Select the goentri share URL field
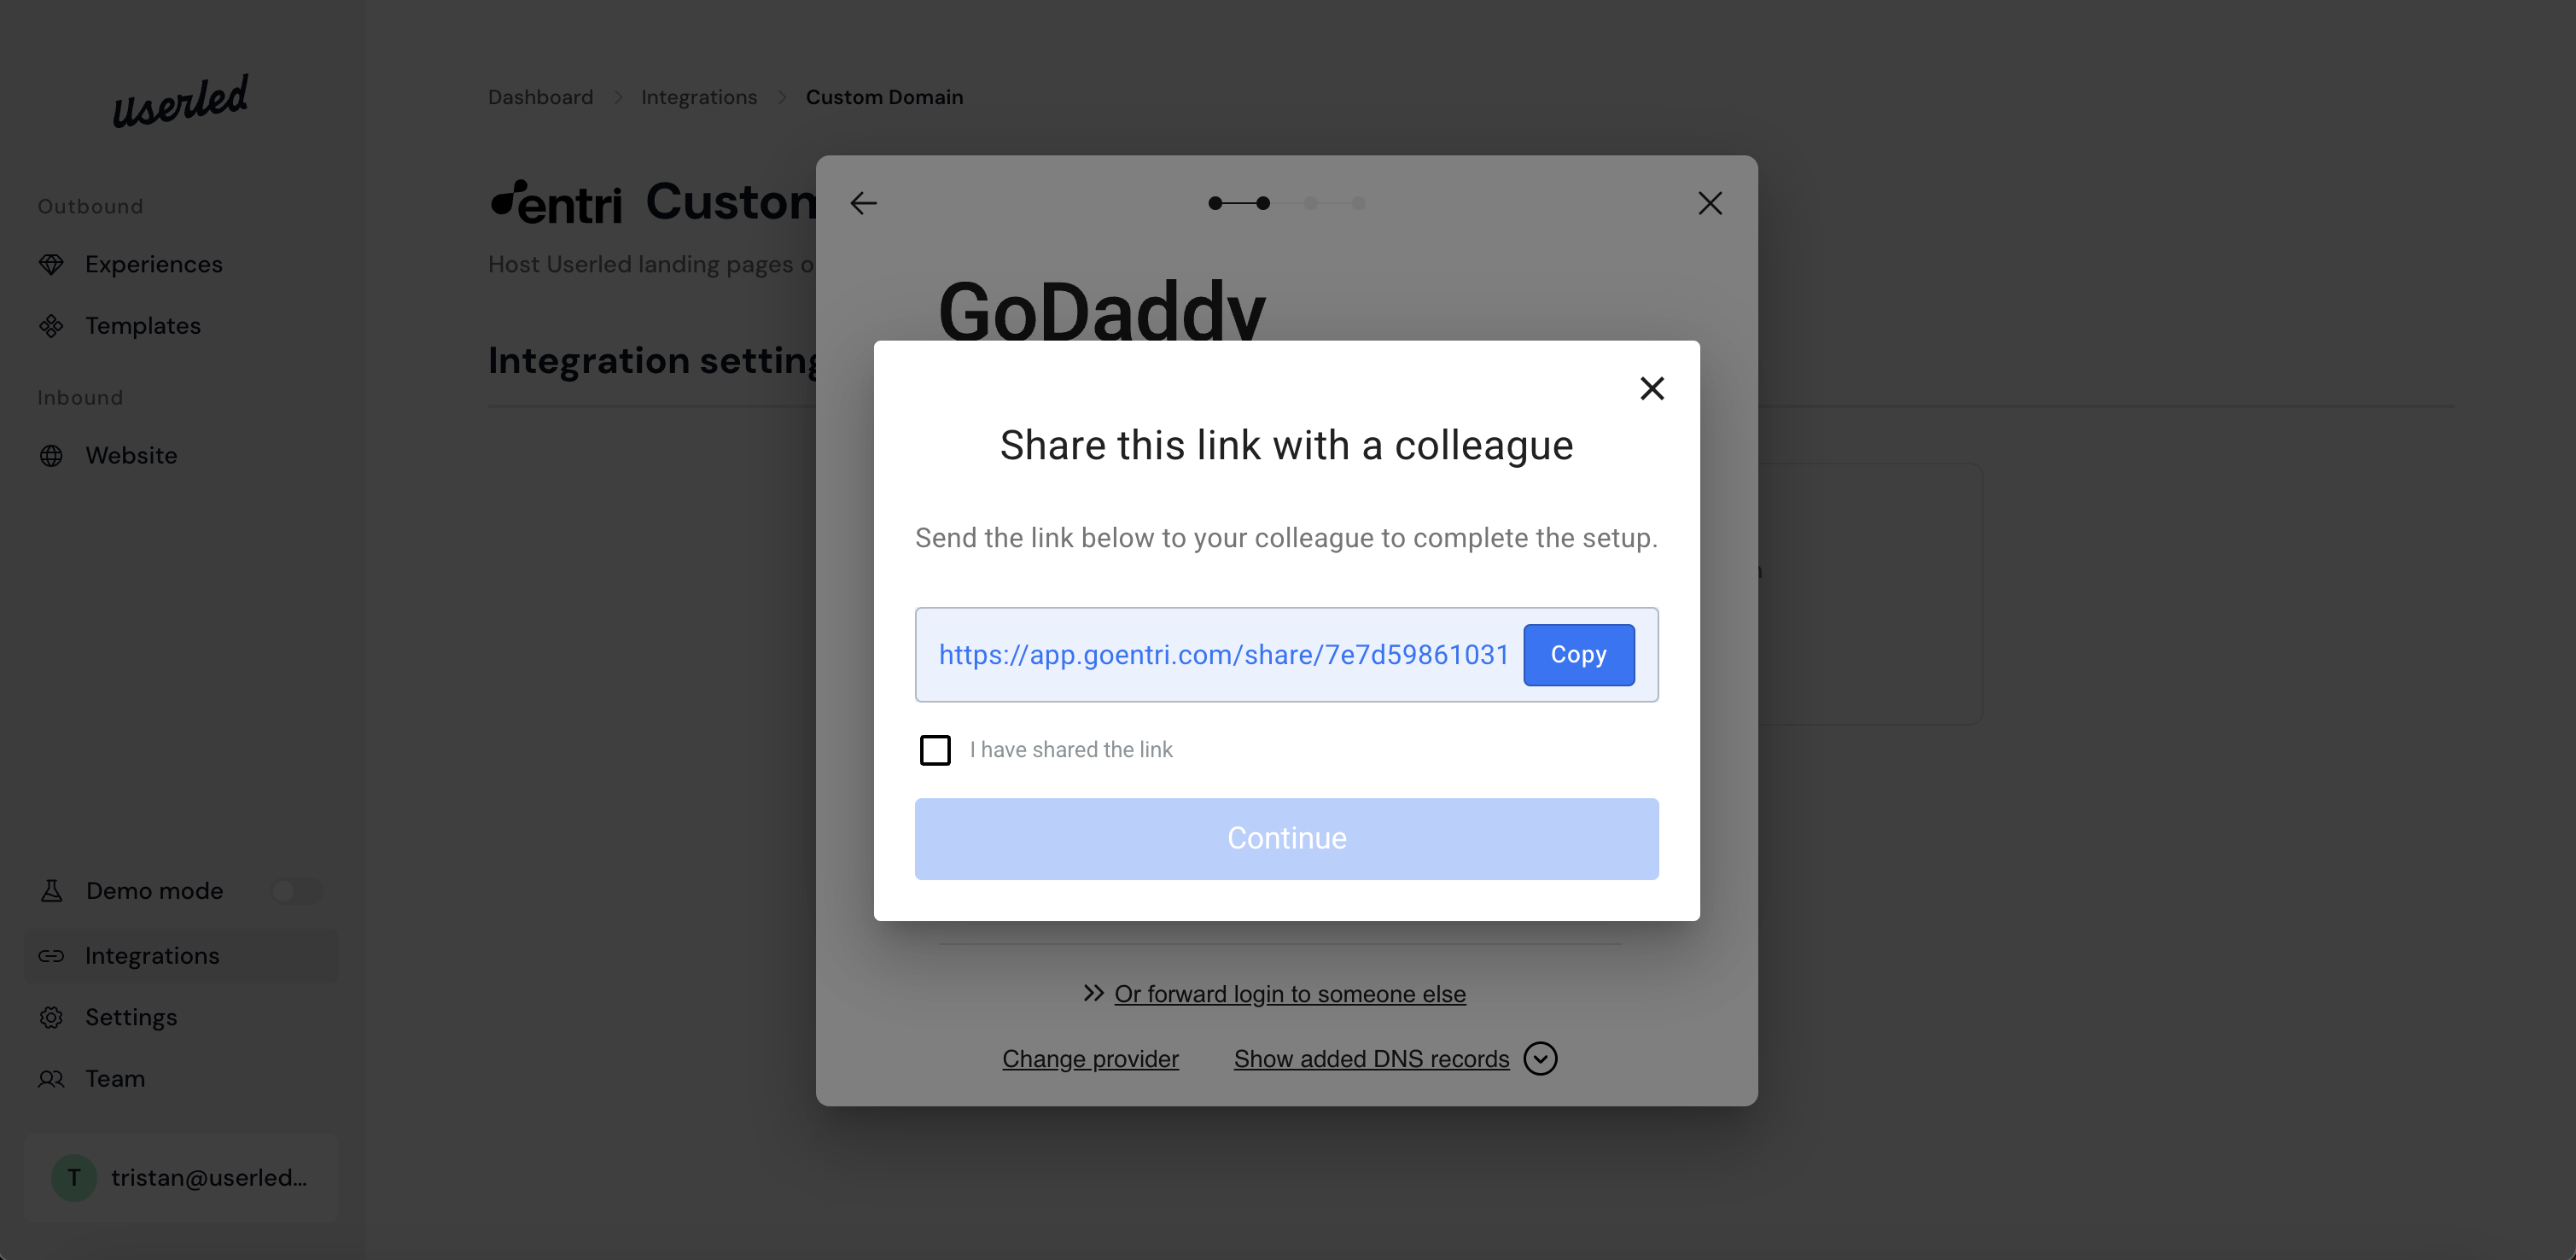Viewport: 2576px width, 1260px height. pos(1222,655)
